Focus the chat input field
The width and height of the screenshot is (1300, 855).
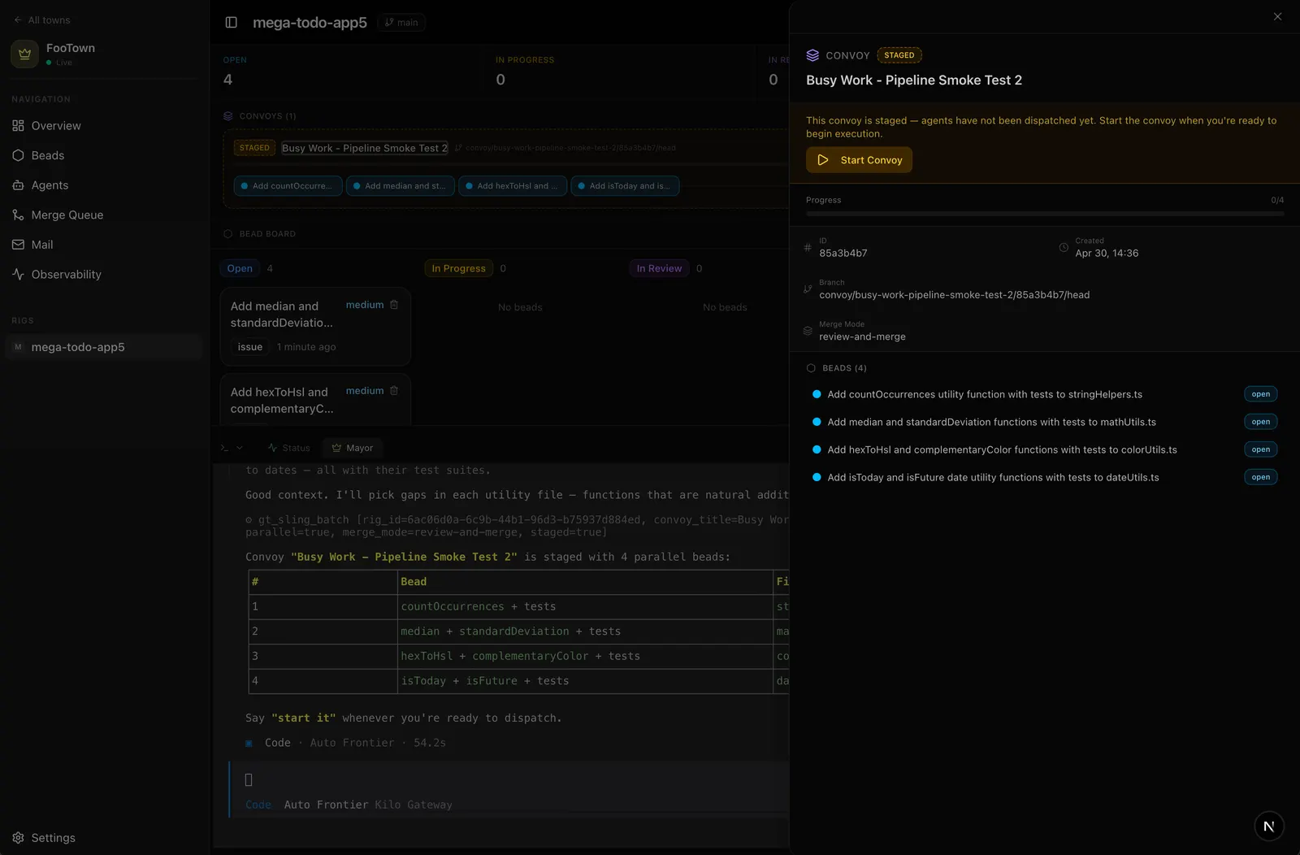click(510, 780)
